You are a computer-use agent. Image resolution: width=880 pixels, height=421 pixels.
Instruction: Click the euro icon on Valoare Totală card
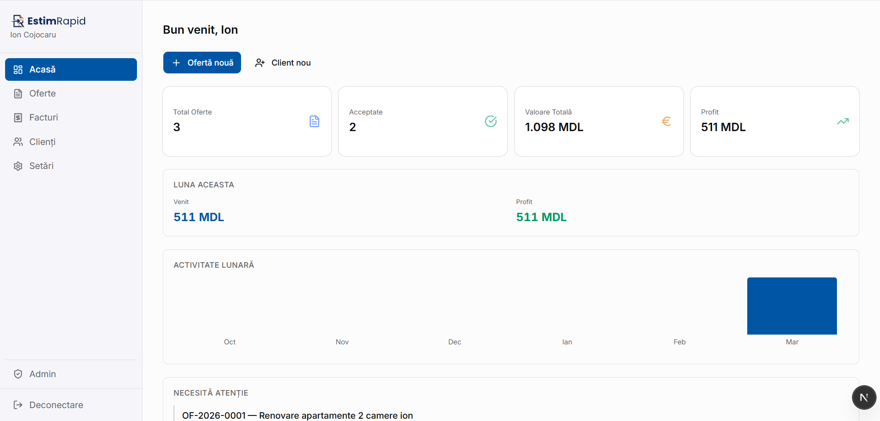(x=666, y=121)
